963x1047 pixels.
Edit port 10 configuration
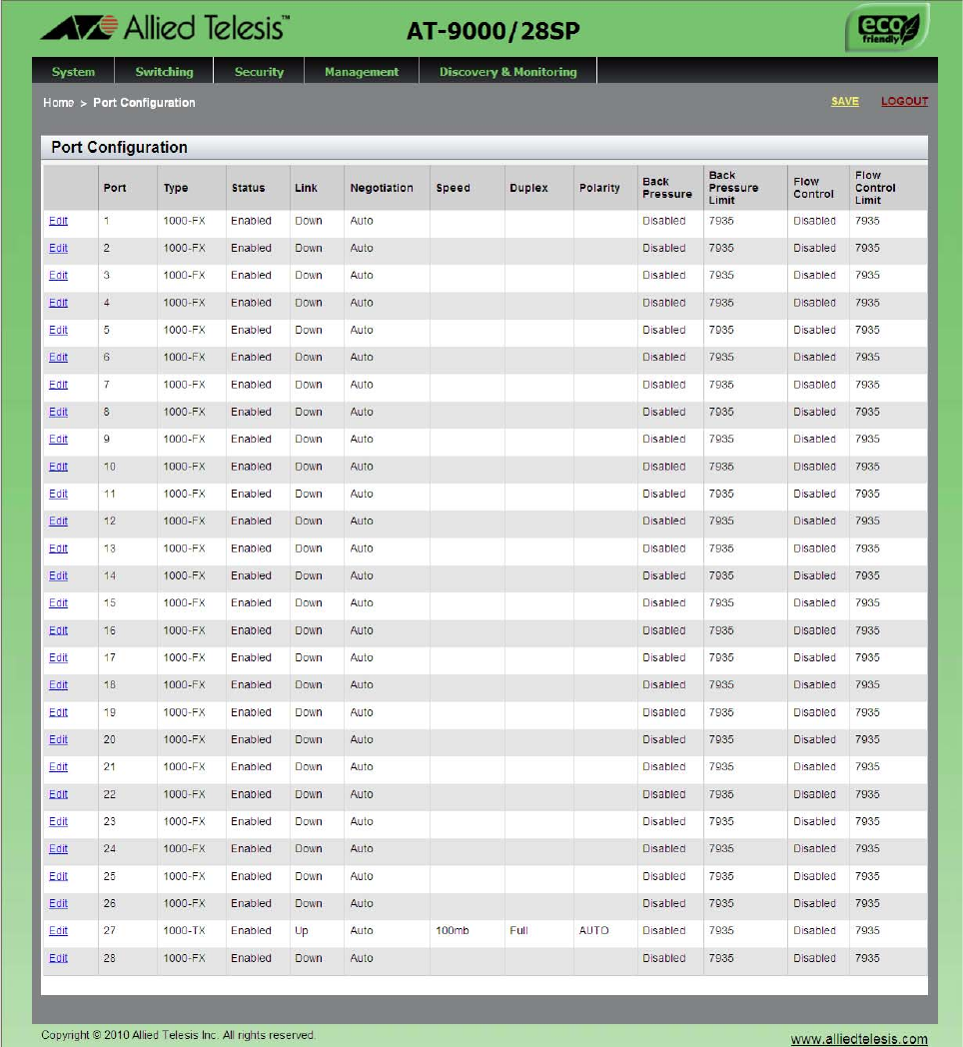click(x=58, y=467)
